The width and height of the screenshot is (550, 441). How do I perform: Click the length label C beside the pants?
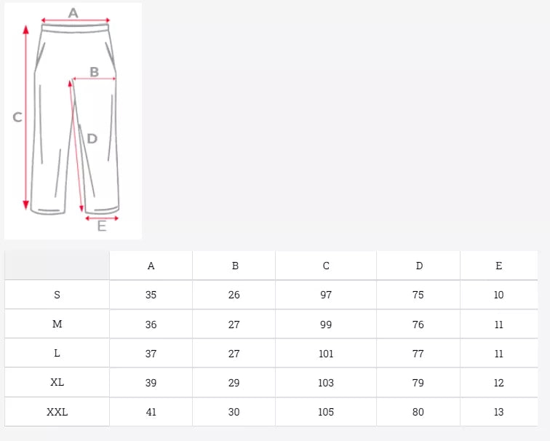click(x=17, y=117)
